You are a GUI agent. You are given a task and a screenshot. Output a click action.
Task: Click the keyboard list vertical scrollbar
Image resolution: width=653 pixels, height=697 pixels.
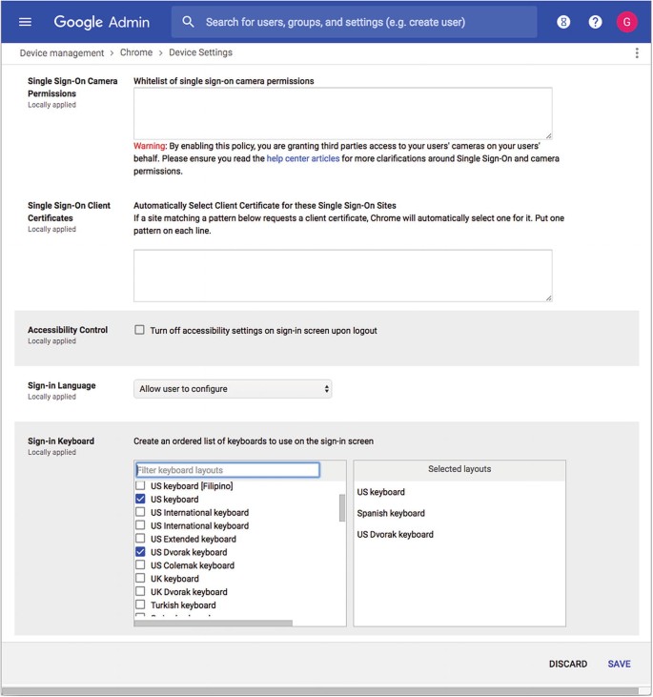point(342,507)
